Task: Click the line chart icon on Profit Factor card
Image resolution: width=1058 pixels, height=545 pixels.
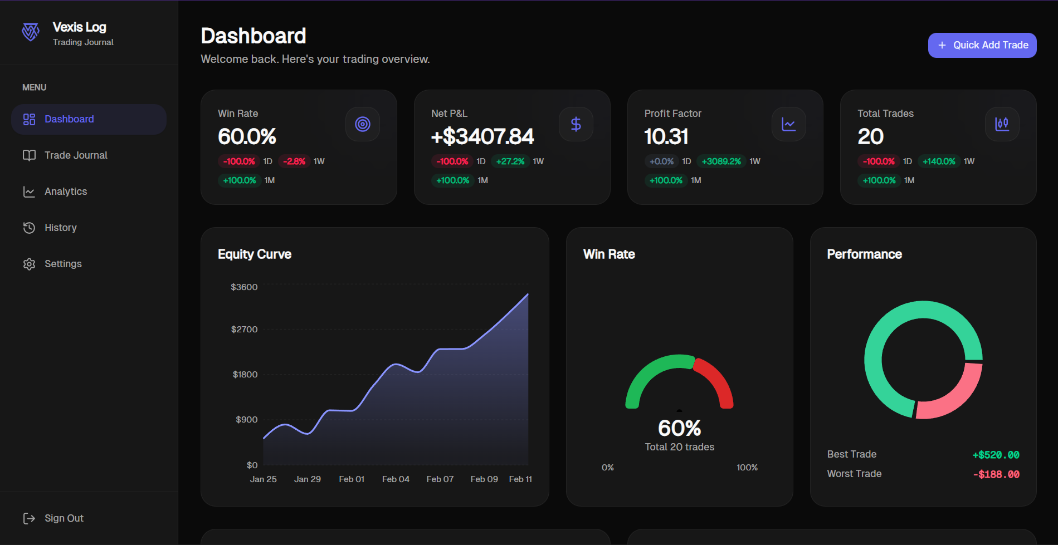Action: tap(788, 124)
